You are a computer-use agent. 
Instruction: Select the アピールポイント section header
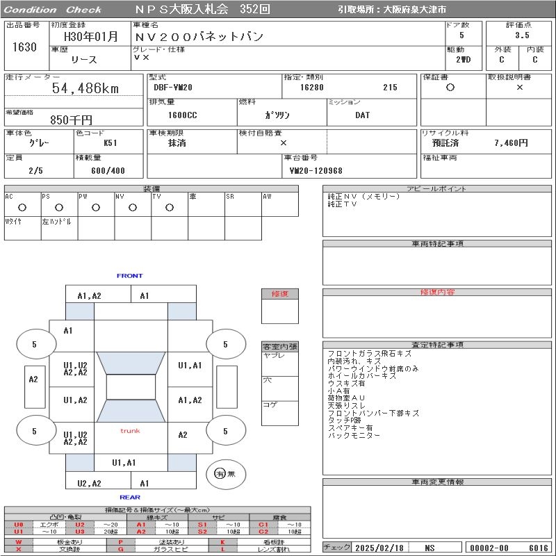pyautogui.click(x=437, y=189)
